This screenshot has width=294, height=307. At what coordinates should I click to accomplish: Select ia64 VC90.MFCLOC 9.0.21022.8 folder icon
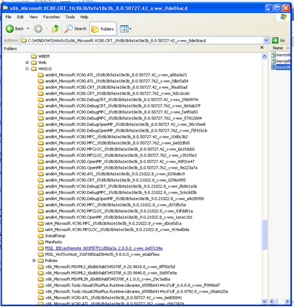[41, 229]
